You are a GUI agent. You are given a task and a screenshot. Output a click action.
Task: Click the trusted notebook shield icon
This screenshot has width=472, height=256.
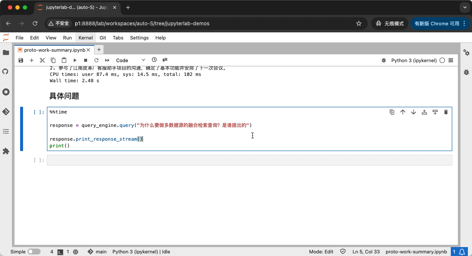(343, 252)
